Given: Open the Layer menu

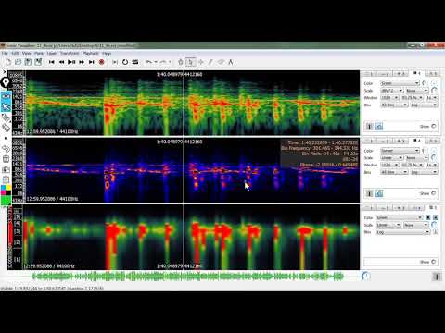Looking at the screenshot, I should pos(52,54).
